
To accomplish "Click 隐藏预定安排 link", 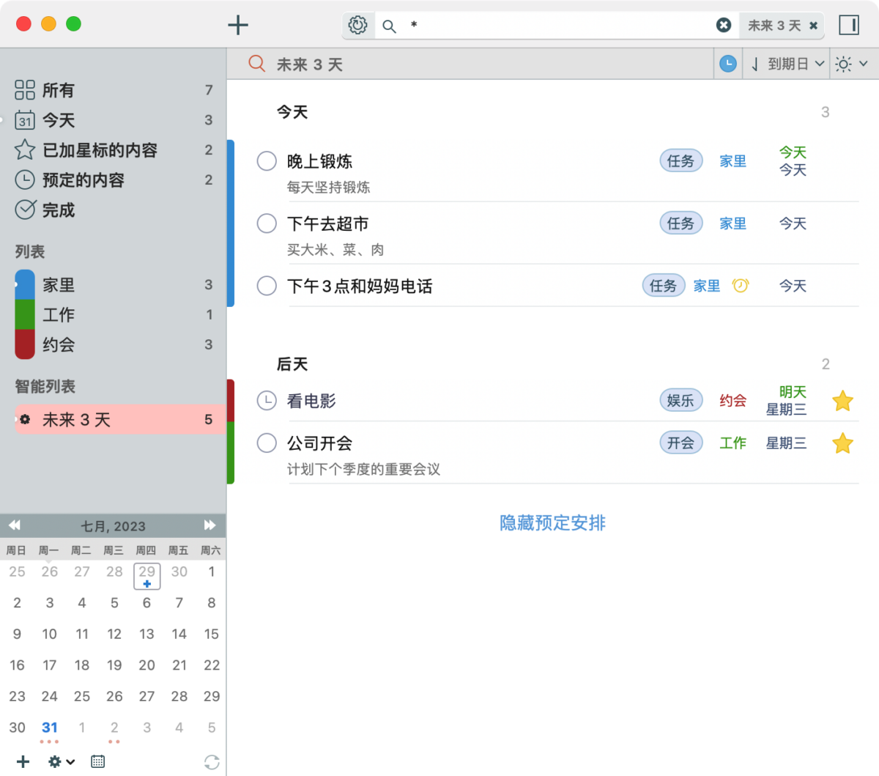I will pyautogui.click(x=552, y=523).
